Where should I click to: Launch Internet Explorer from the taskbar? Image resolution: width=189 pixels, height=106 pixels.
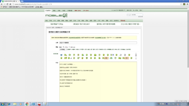coord(9,104)
